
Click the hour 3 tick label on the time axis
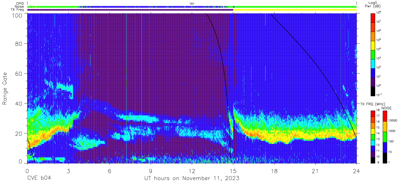pos(68,171)
